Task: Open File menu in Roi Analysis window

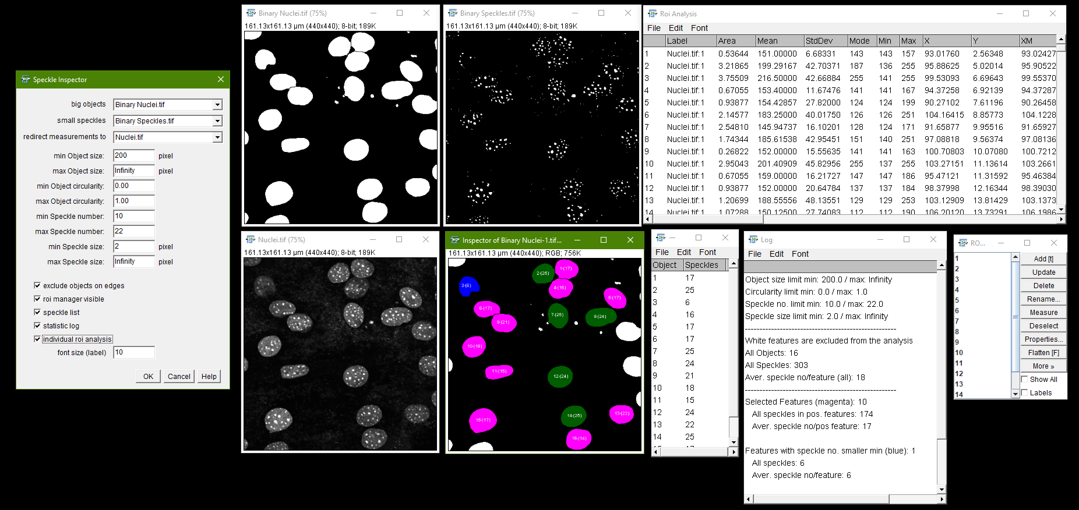Action: tap(654, 28)
